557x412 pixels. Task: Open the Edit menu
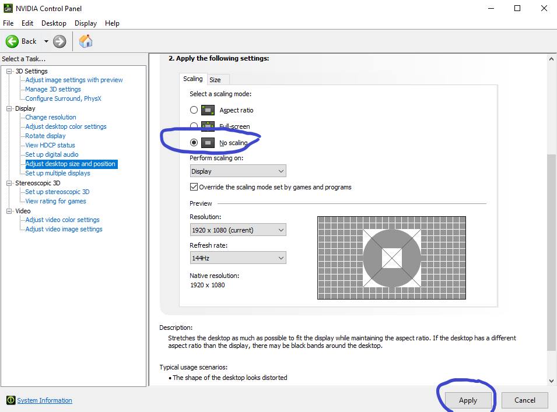27,23
